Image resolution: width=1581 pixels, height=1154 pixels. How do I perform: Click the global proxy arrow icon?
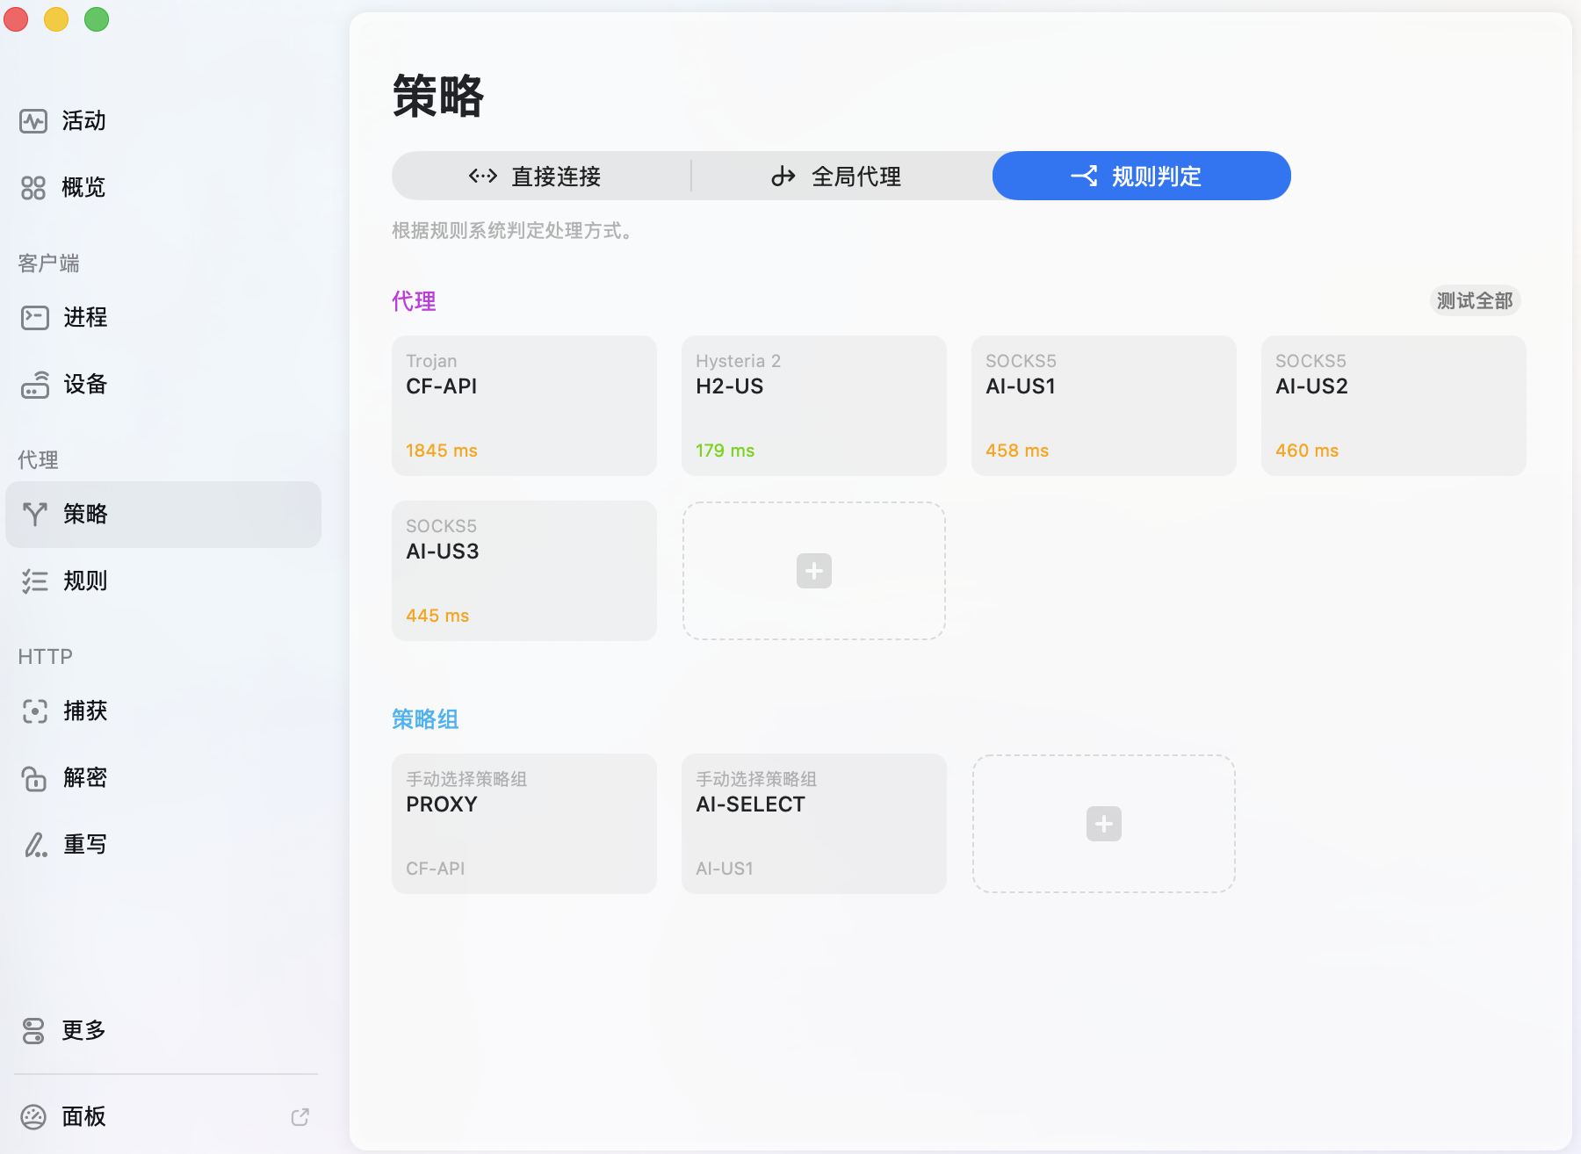783,177
